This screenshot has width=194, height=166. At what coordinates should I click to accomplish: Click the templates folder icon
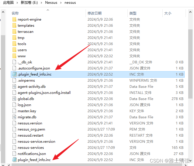click(x=14, y=26)
